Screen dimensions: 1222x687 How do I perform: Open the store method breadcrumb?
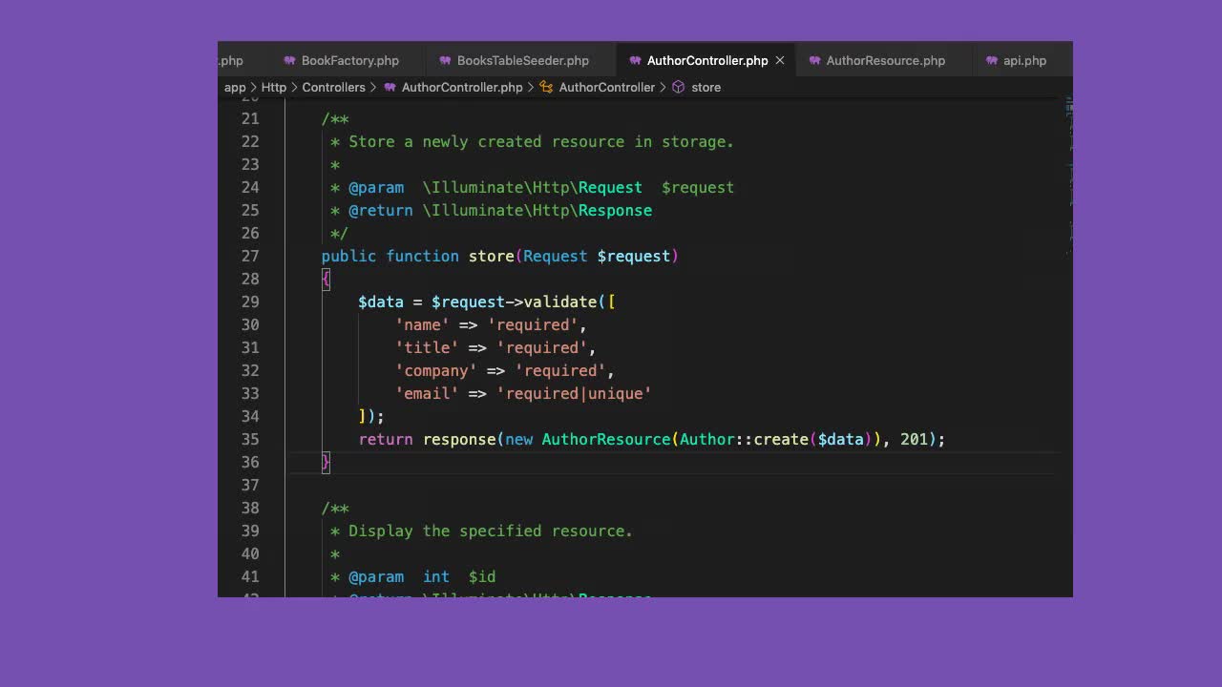[x=706, y=87]
